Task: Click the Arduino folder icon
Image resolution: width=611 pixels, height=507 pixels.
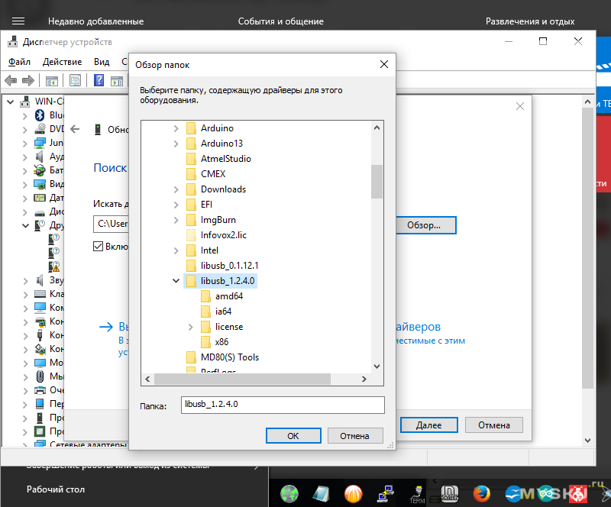Action: coord(191,128)
